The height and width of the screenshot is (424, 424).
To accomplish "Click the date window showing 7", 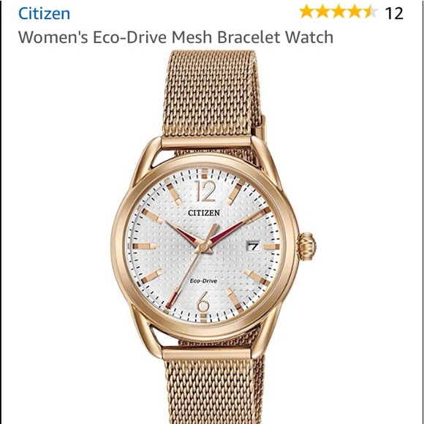I will [254, 246].
